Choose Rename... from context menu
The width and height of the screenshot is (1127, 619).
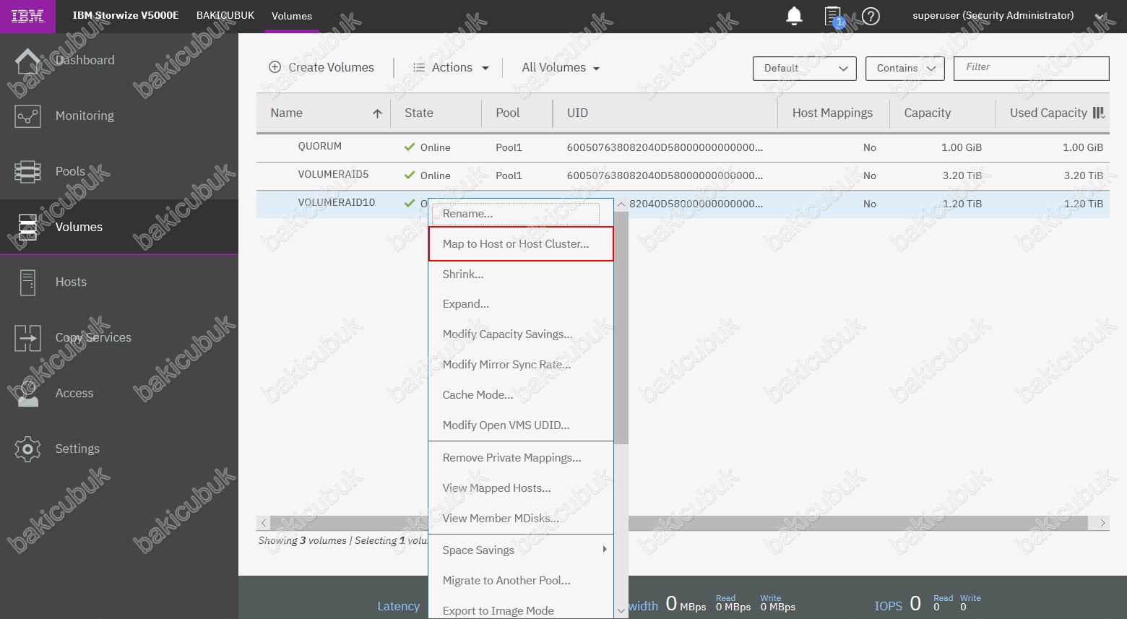pyautogui.click(x=516, y=214)
